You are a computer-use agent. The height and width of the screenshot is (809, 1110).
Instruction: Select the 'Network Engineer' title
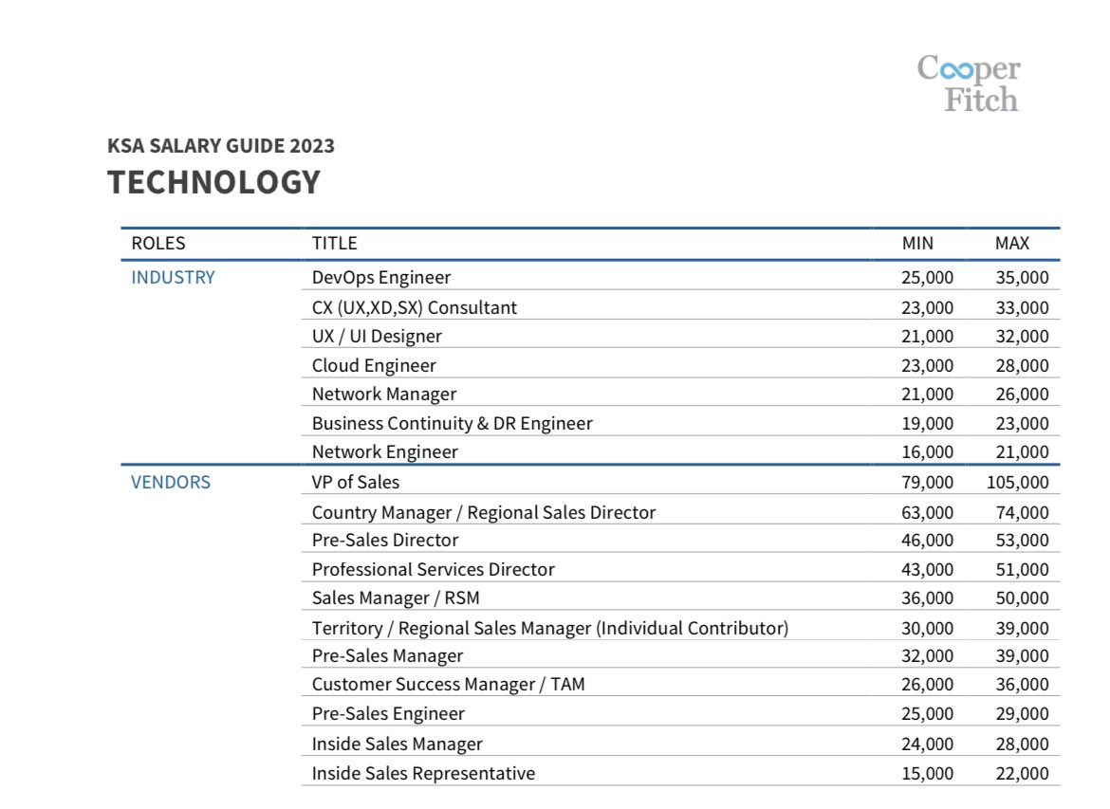385,451
